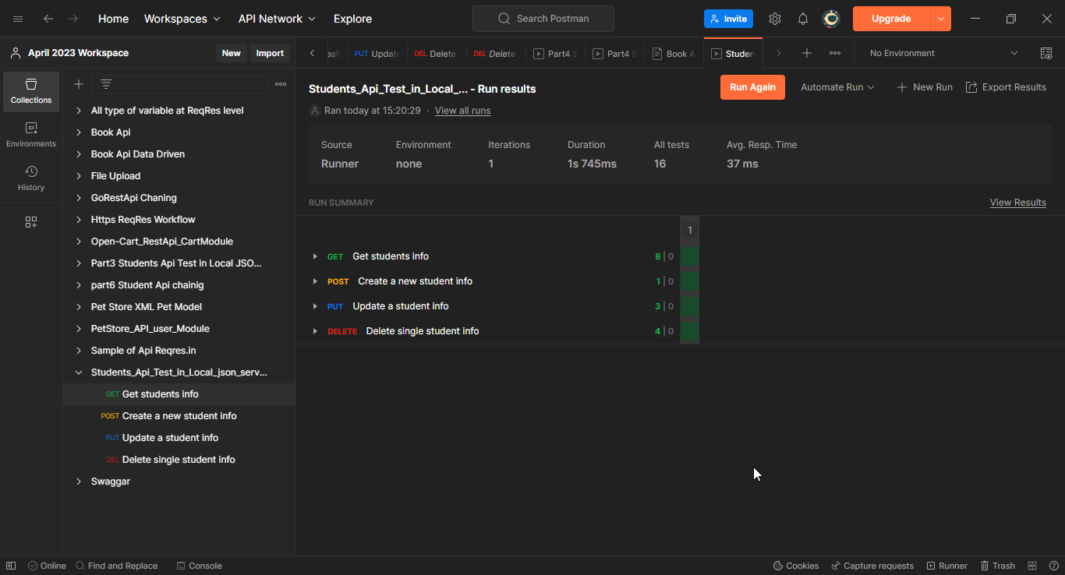Image resolution: width=1065 pixels, height=575 pixels.
Task: Click inside the Search Postman field
Action: pos(543,18)
